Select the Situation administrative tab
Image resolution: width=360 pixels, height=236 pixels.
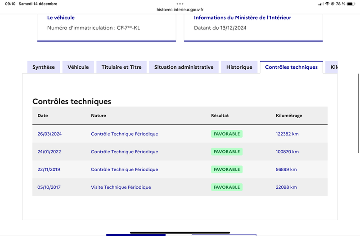pos(184,67)
